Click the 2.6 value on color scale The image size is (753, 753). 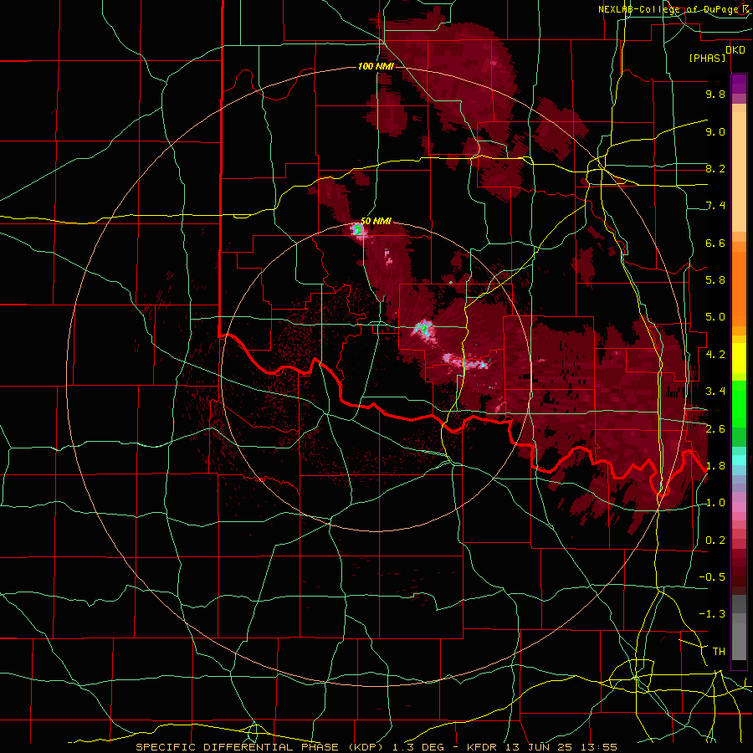715,429
